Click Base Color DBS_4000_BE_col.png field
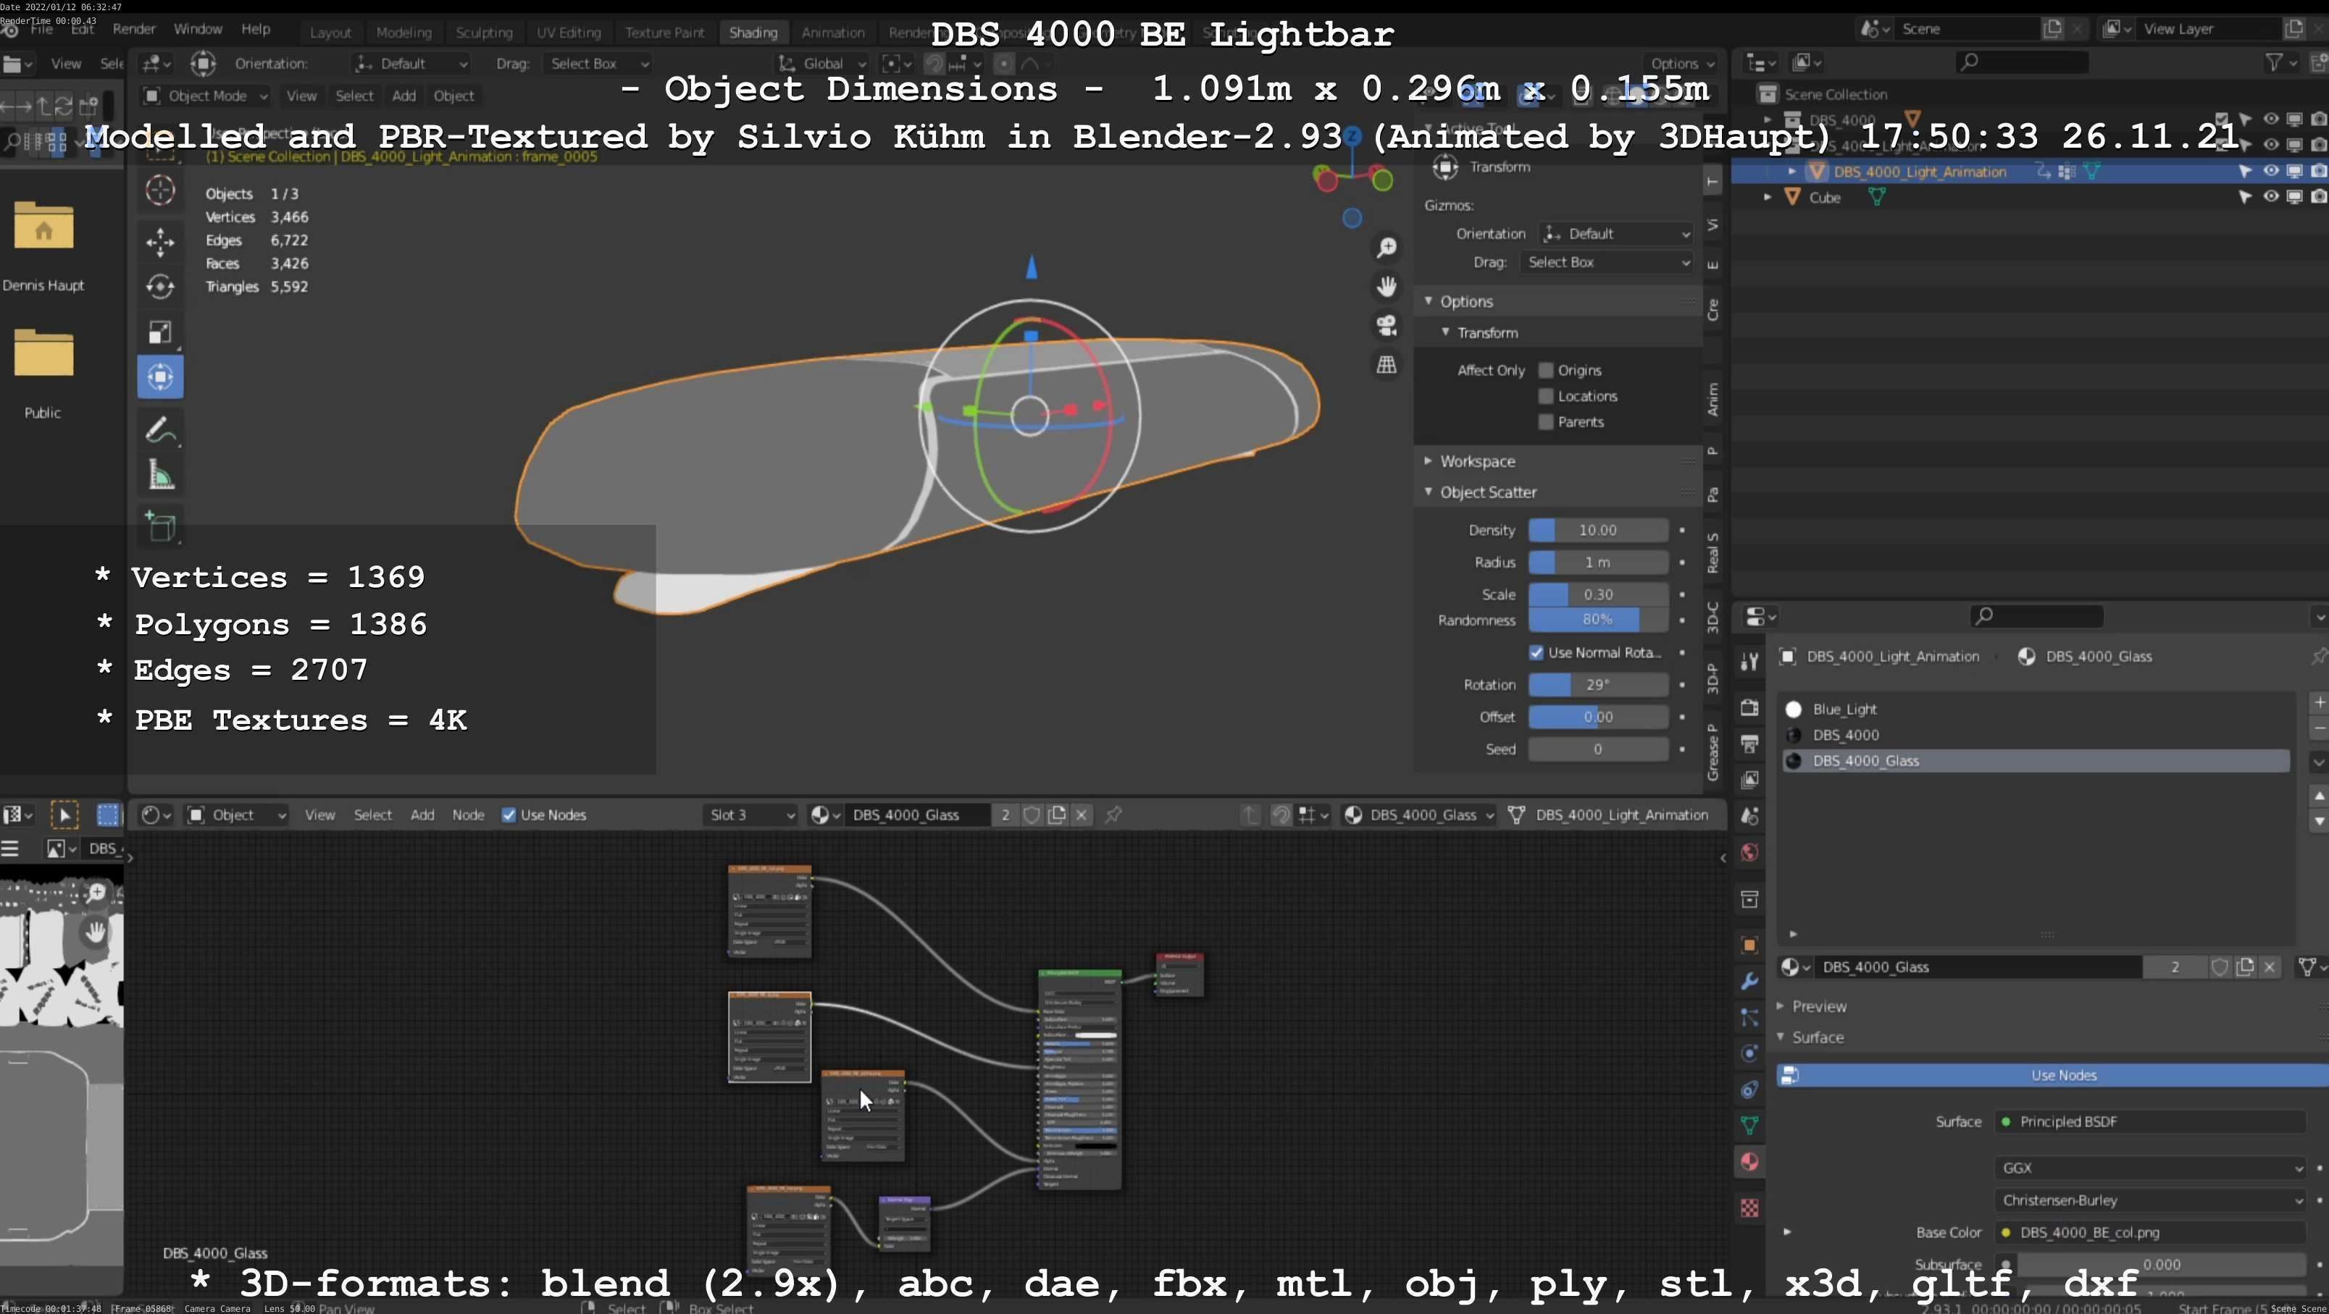 point(2150,1233)
